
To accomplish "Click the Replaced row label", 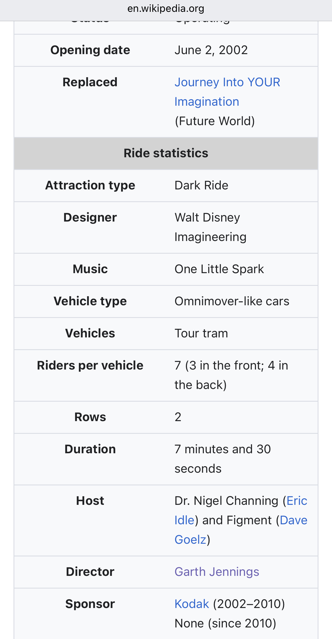I will (x=90, y=82).
